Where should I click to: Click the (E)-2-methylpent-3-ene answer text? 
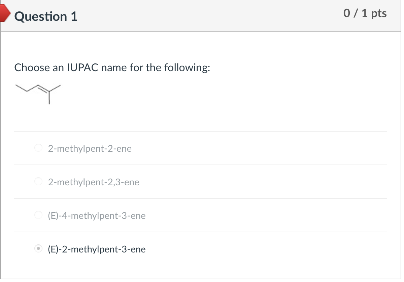pyautogui.click(x=97, y=249)
